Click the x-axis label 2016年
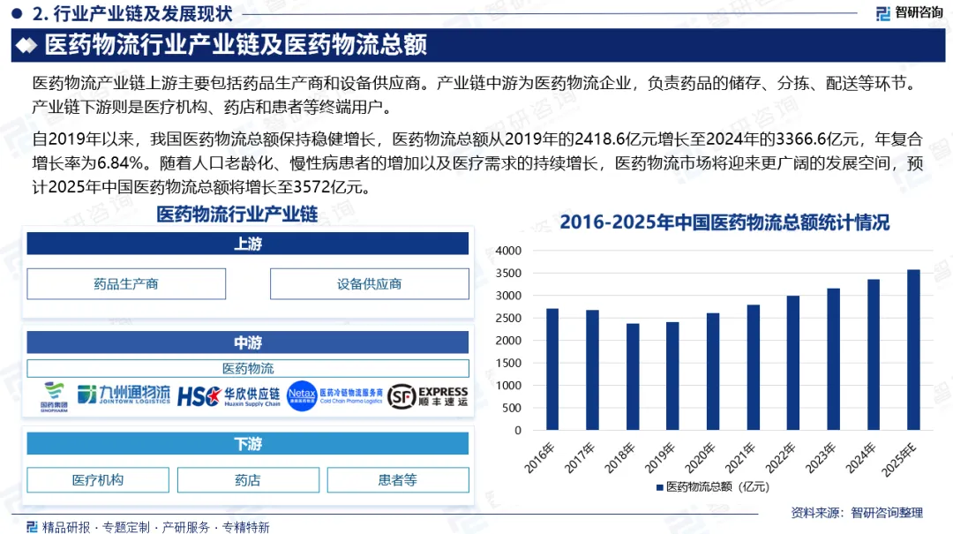Viewport: 953px width, 534px height. (x=540, y=458)
